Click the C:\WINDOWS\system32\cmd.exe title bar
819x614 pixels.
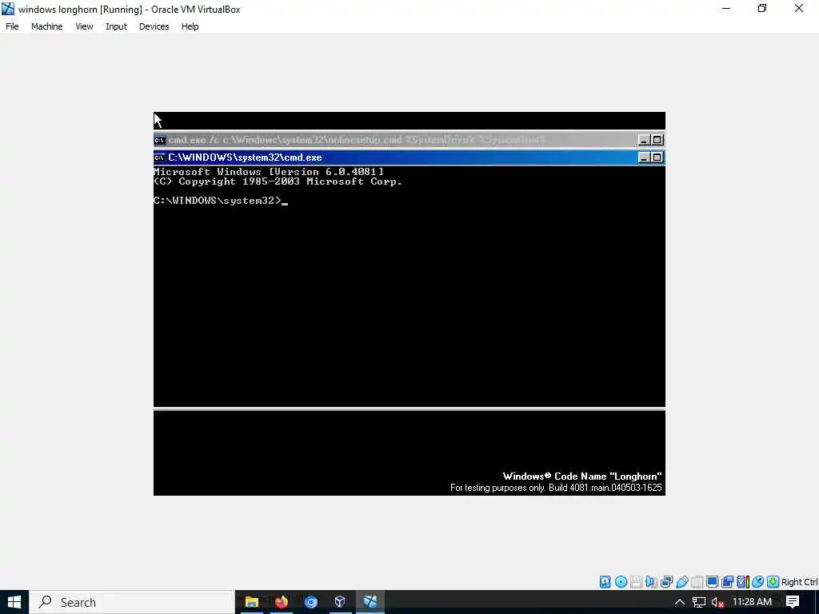409,157
